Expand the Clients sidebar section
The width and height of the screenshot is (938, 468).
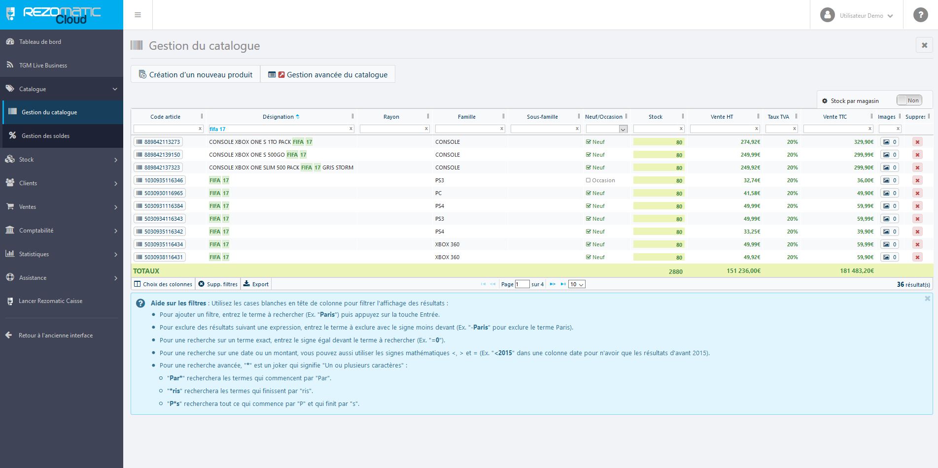pyautogui.click(x=62, y=183)
